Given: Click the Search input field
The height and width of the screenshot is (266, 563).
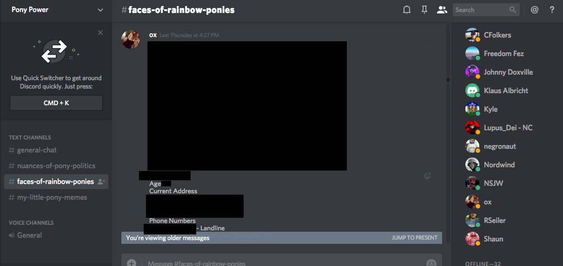Looking at the screenshot, I should 481,10.
